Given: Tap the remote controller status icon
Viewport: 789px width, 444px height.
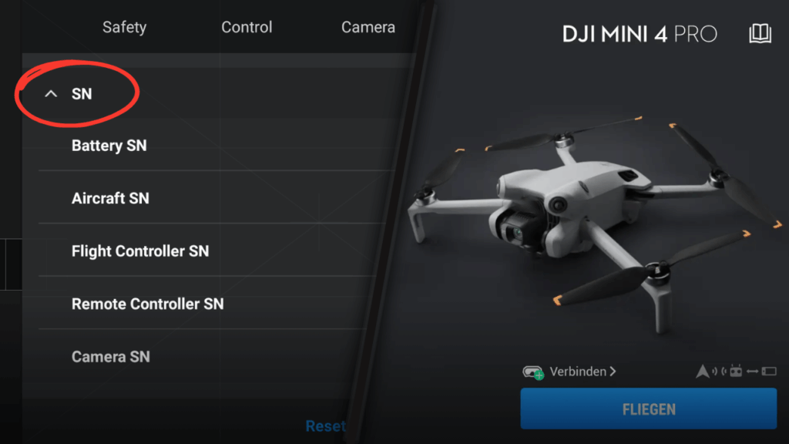Looking at the screenshot, I should (x=736, y=372).
